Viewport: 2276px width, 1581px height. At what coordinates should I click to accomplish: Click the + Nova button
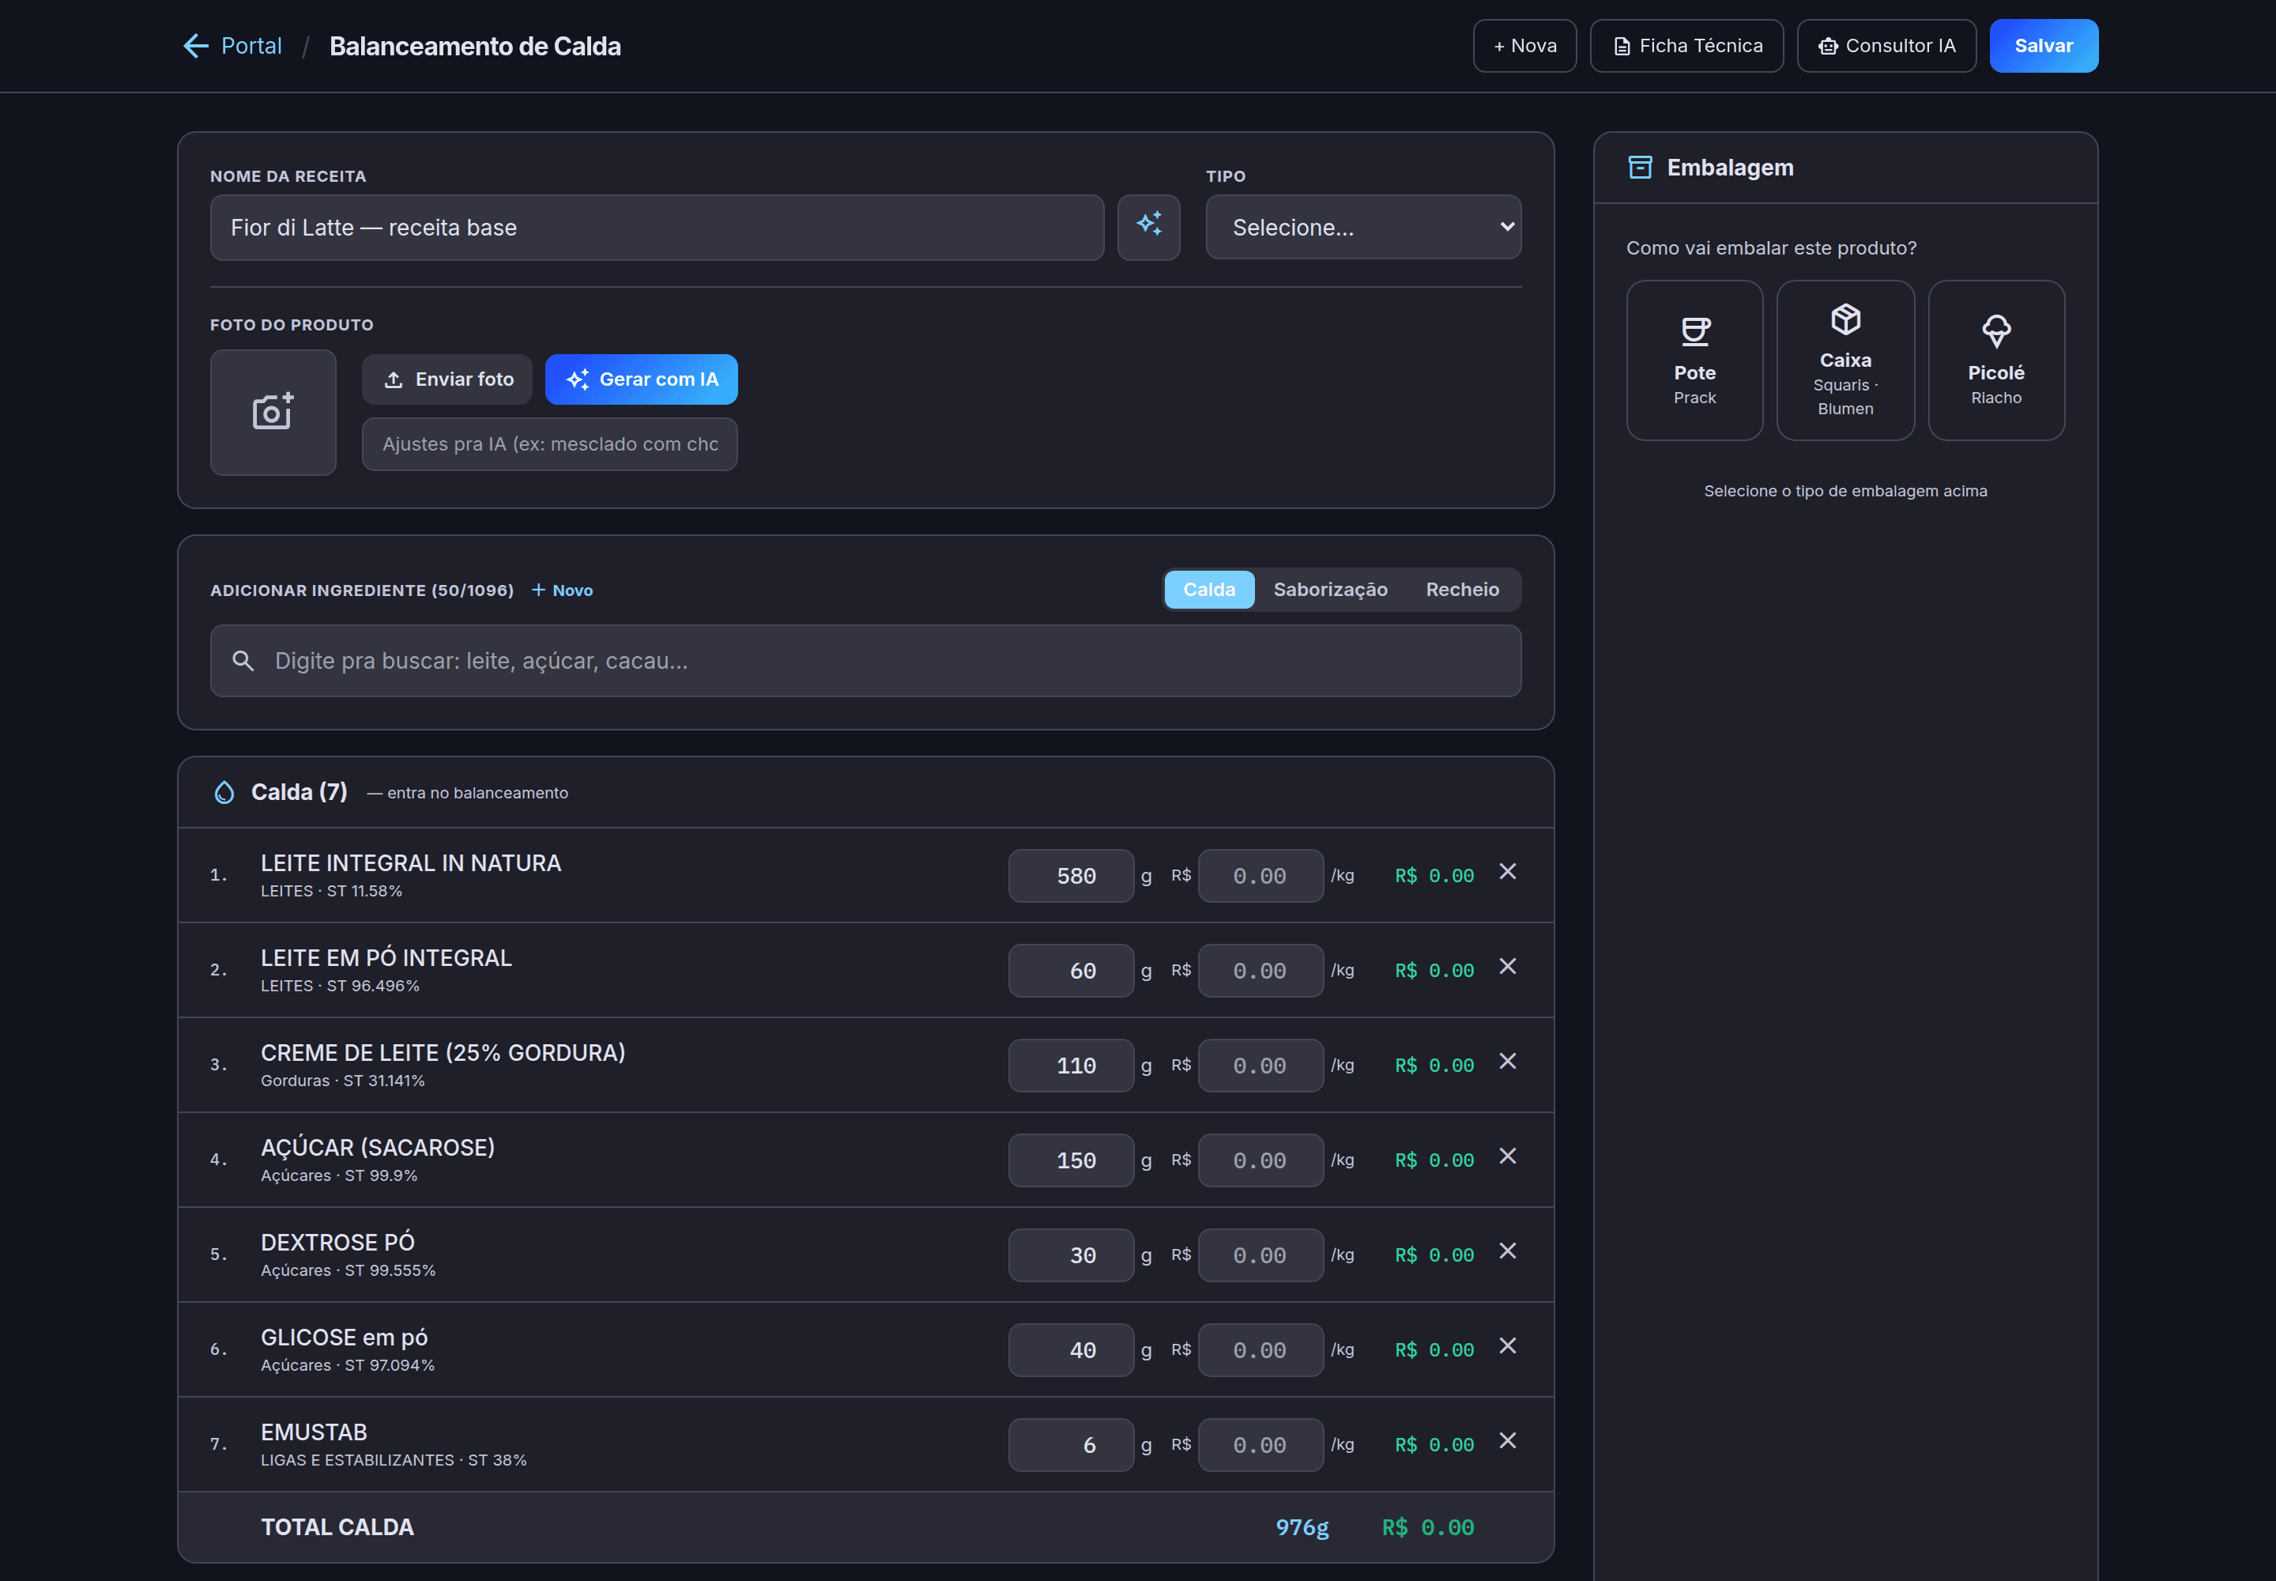tap(1524, 46)
